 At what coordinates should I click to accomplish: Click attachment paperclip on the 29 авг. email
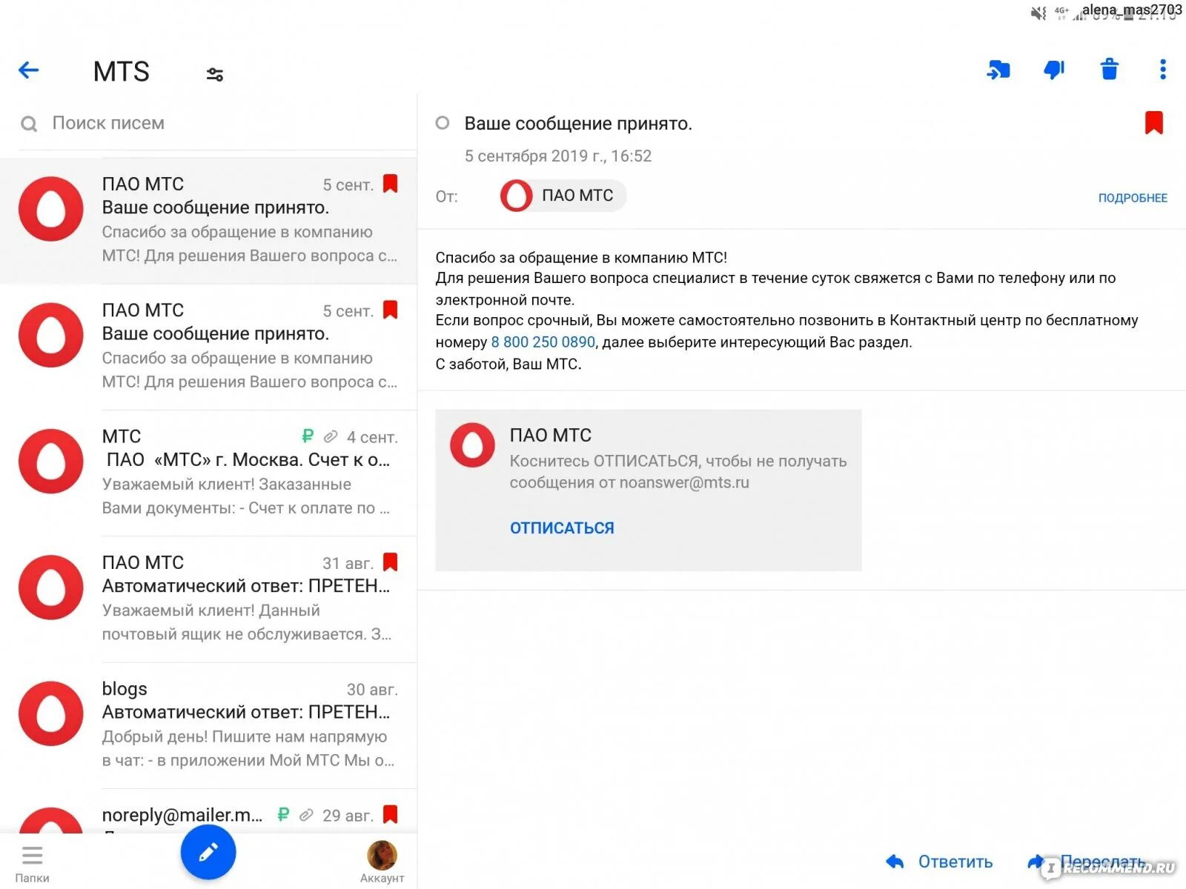pos(306,815)
